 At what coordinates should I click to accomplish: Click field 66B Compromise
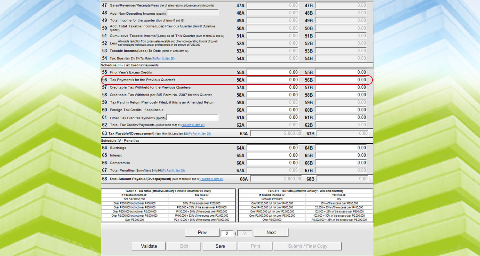(341, 163)
